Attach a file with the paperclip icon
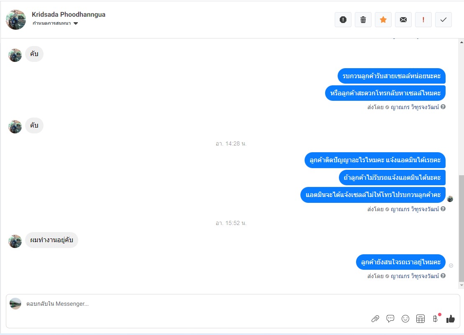The height and width of the screenshot is (335, 464). [375, 319]
